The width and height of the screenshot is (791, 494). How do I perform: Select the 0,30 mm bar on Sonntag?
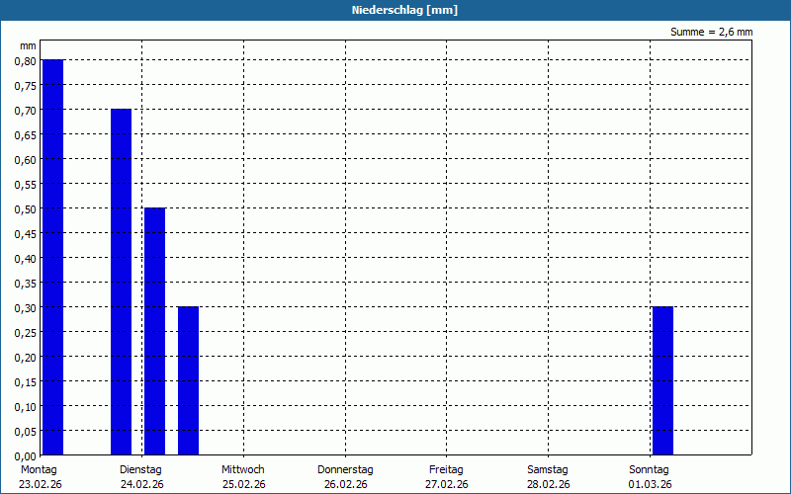point(662,380)
